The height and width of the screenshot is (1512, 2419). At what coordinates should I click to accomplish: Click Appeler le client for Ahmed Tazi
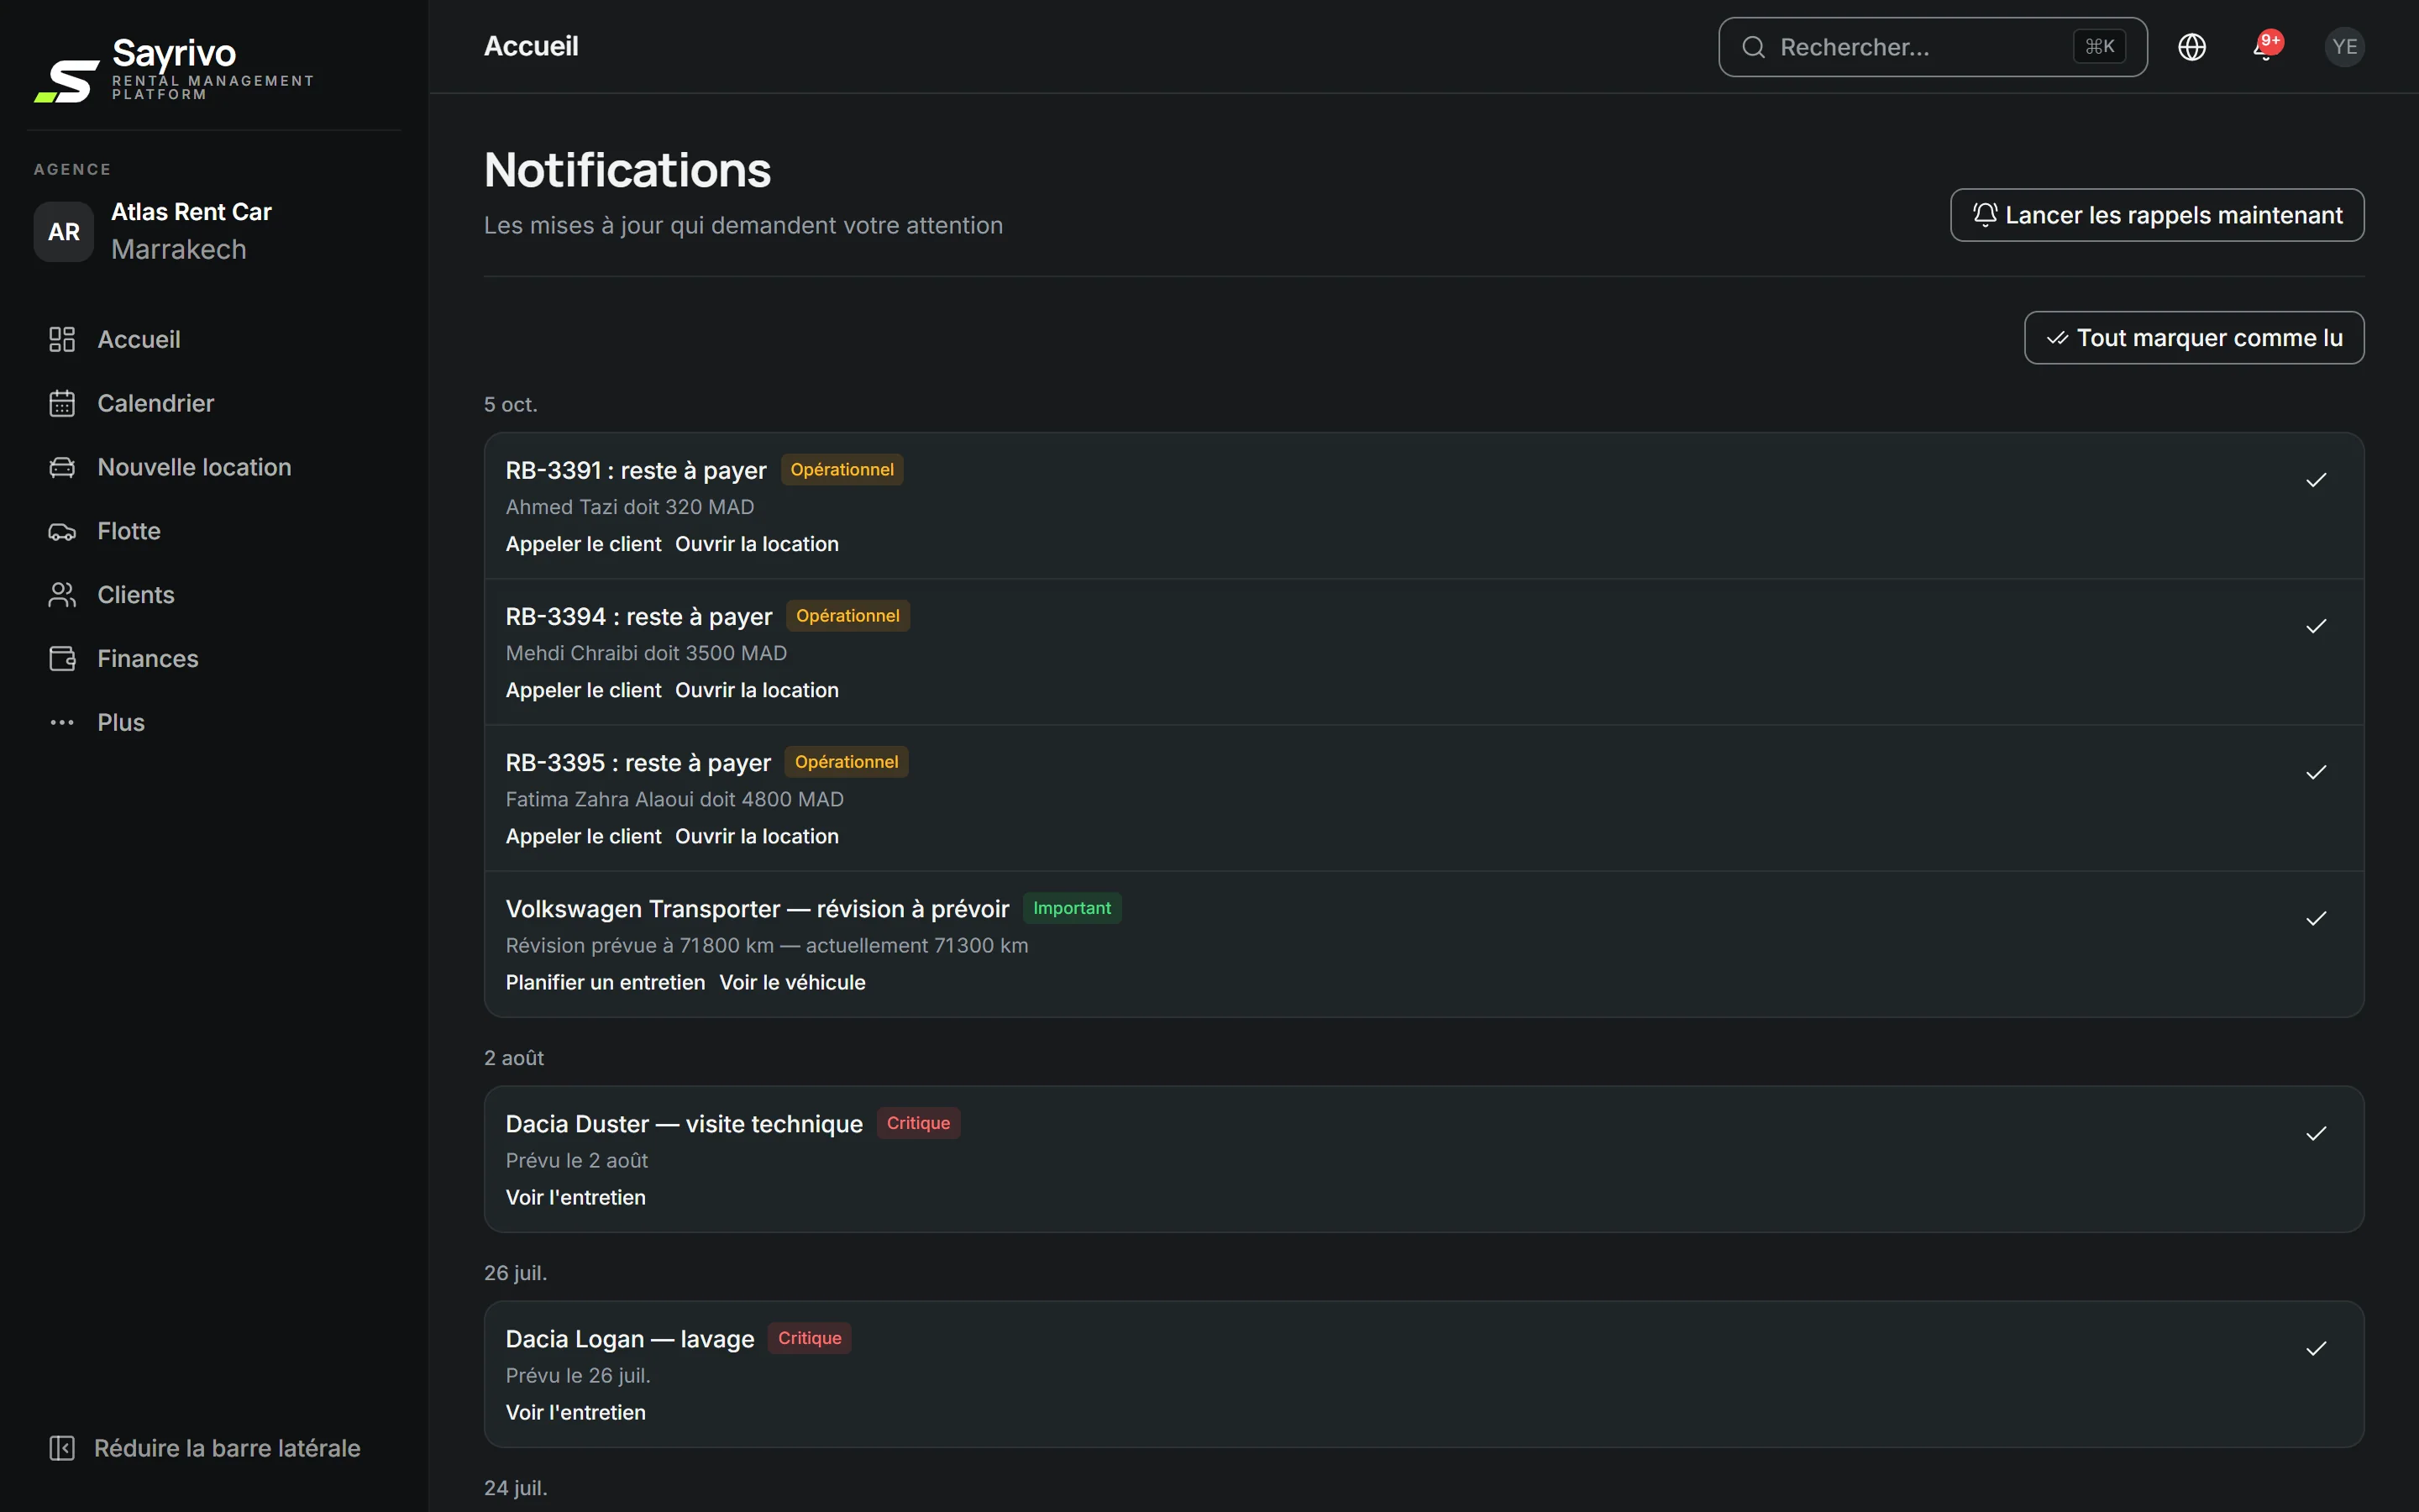(x=583, y=544)
